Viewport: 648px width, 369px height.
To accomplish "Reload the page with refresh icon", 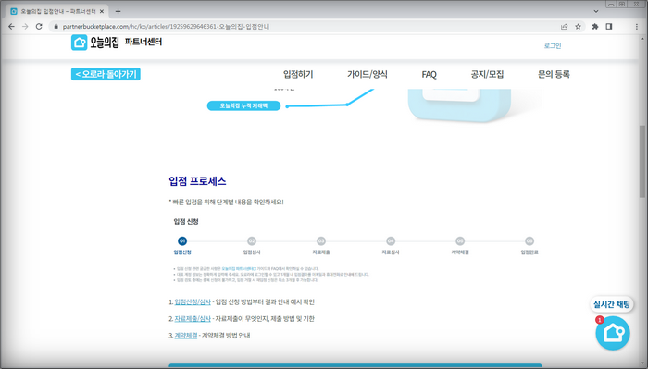I will (39, 27).
